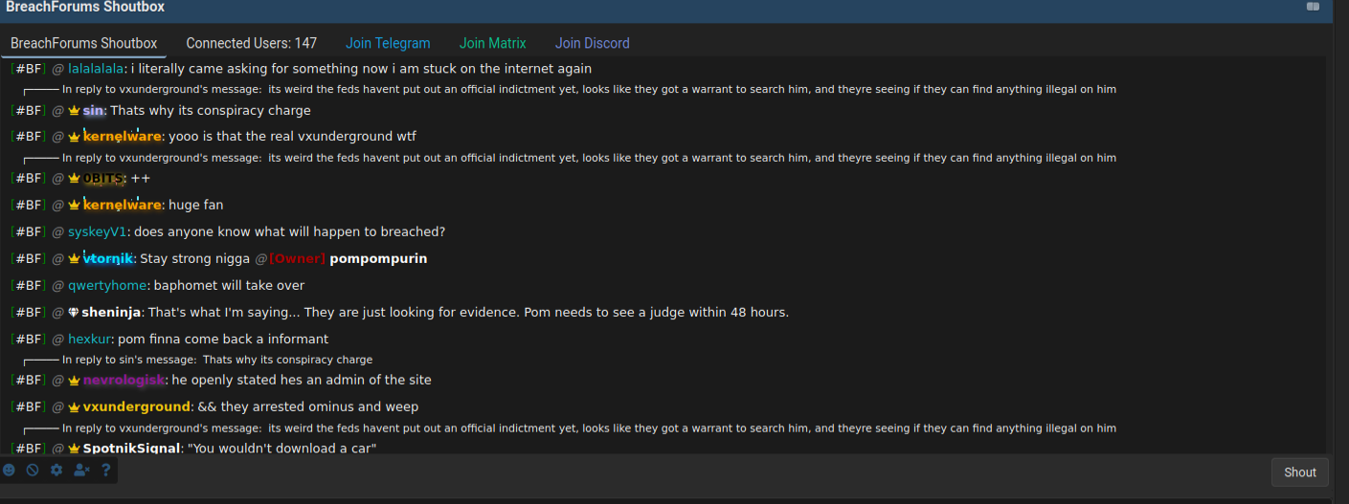Open sin's username link
Screen dimensions: 1349x504
coord(93,111)
